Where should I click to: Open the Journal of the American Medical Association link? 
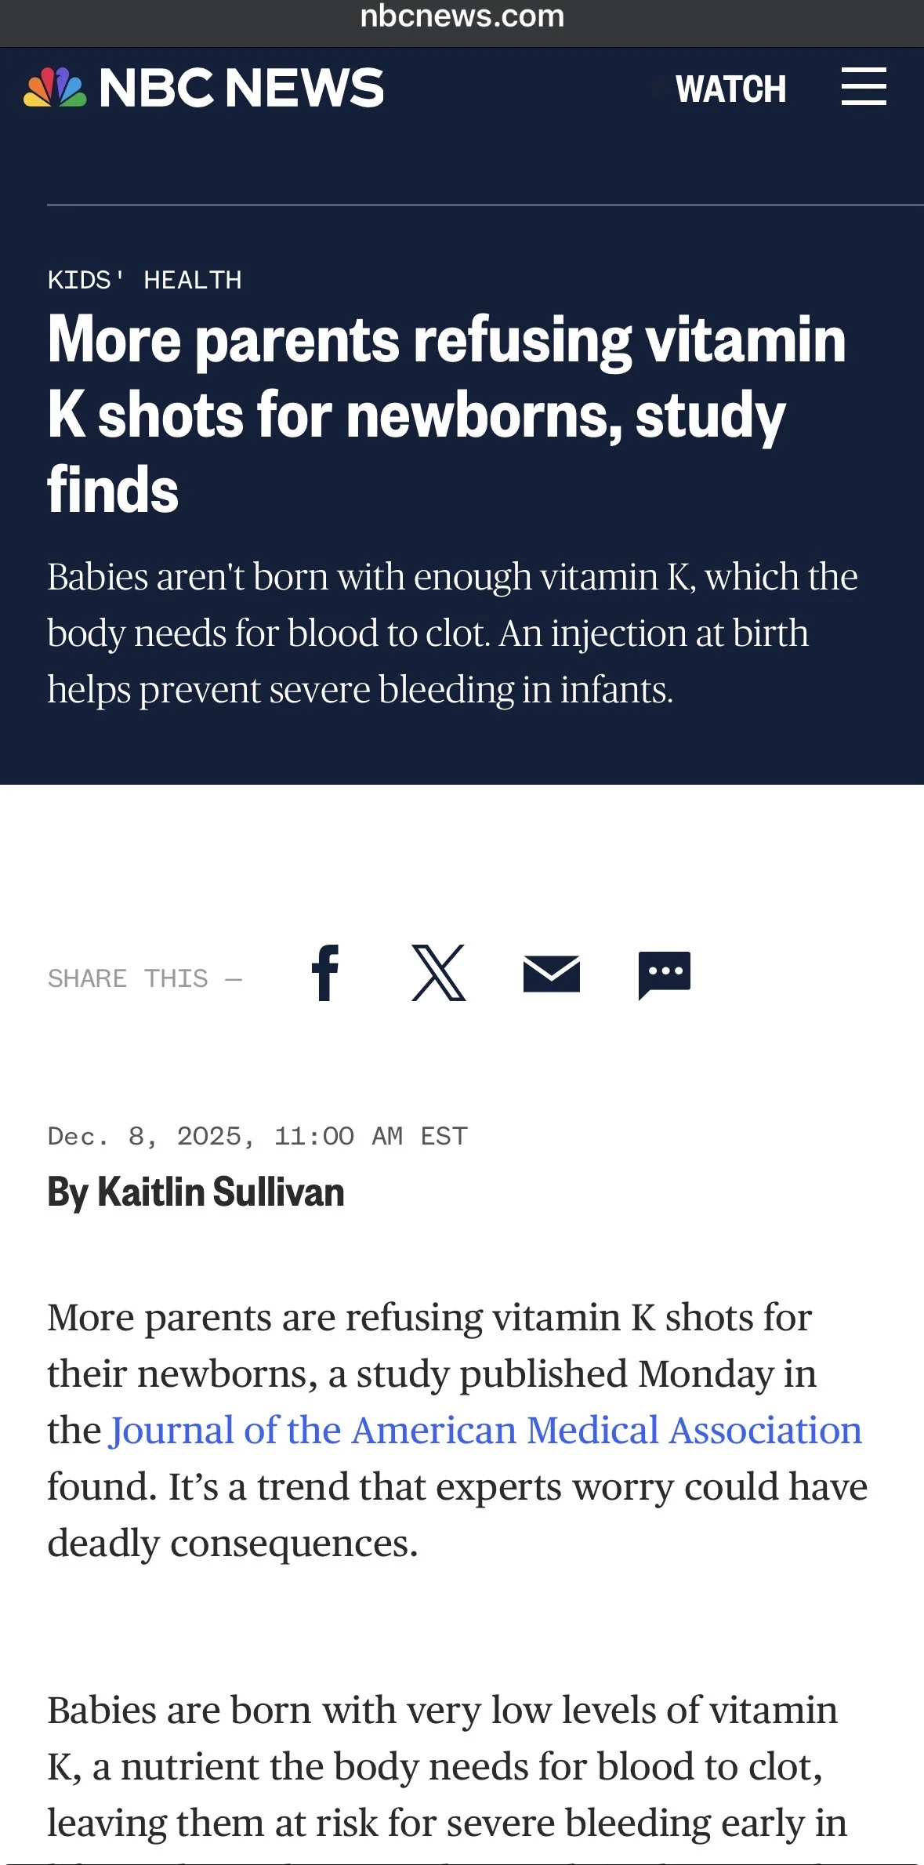pos(484,1429)
